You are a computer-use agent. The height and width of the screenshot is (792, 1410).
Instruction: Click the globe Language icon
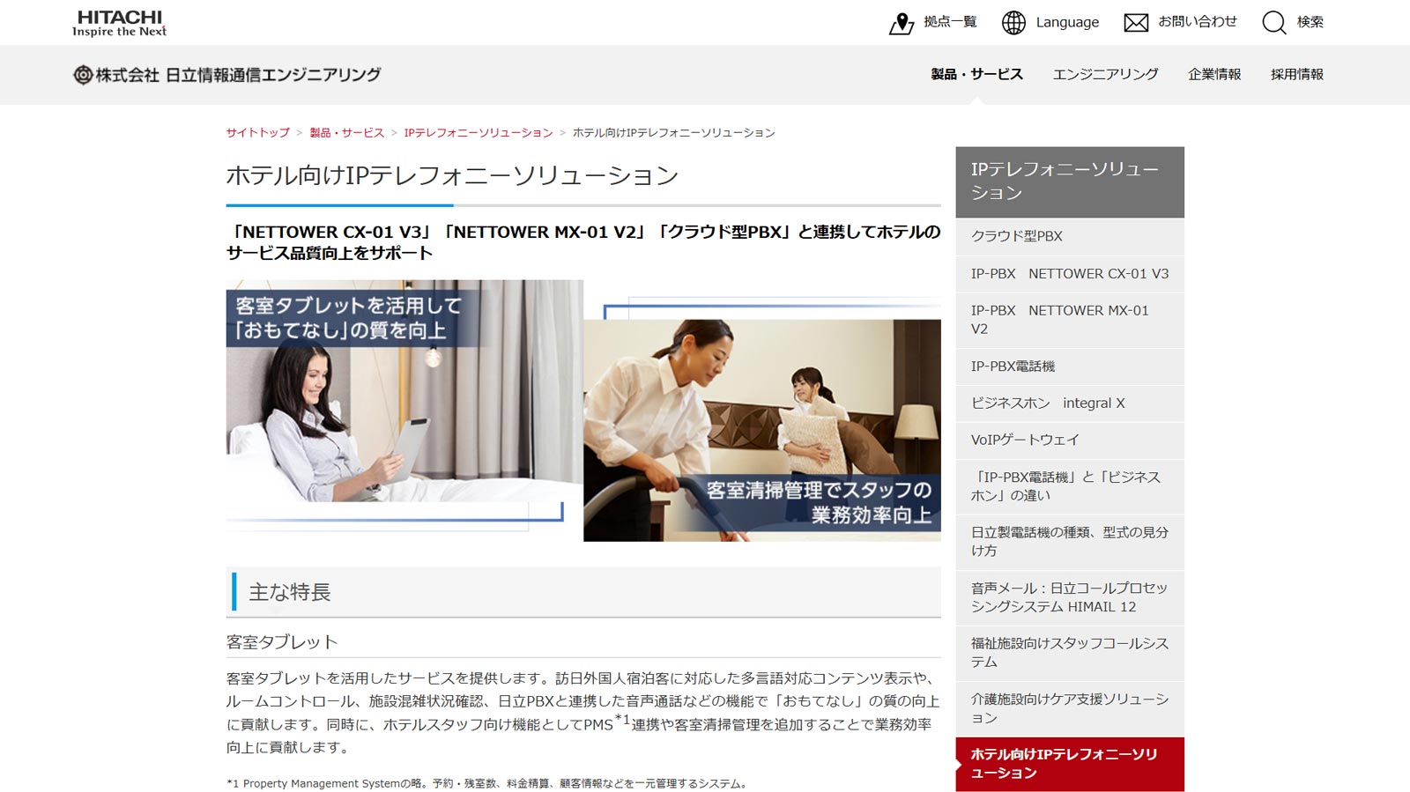pos(1013,22)
